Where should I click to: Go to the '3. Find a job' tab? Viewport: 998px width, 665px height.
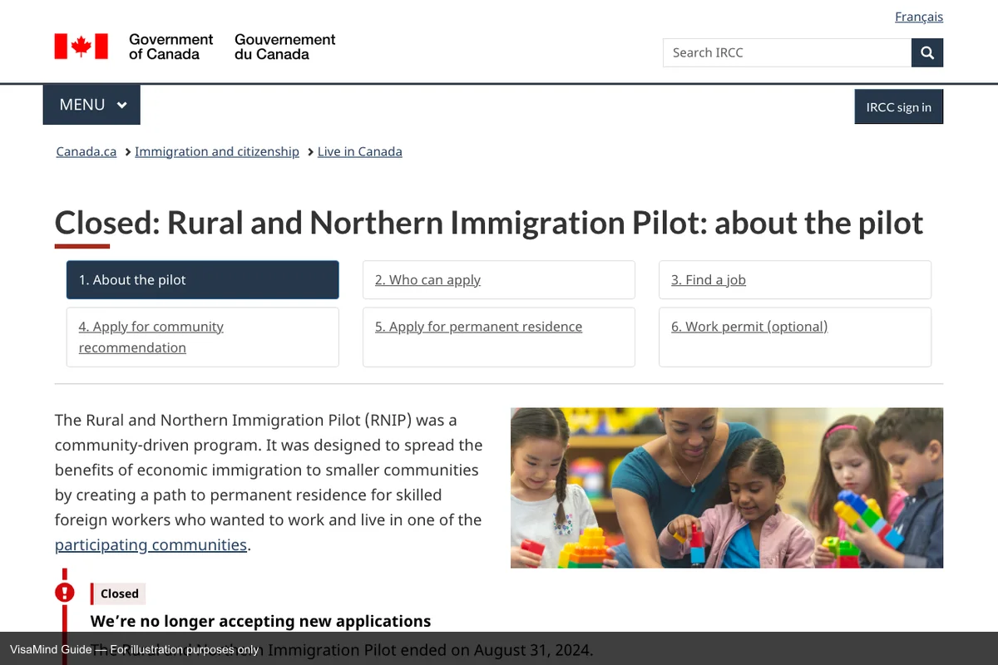tap(708, 280)
